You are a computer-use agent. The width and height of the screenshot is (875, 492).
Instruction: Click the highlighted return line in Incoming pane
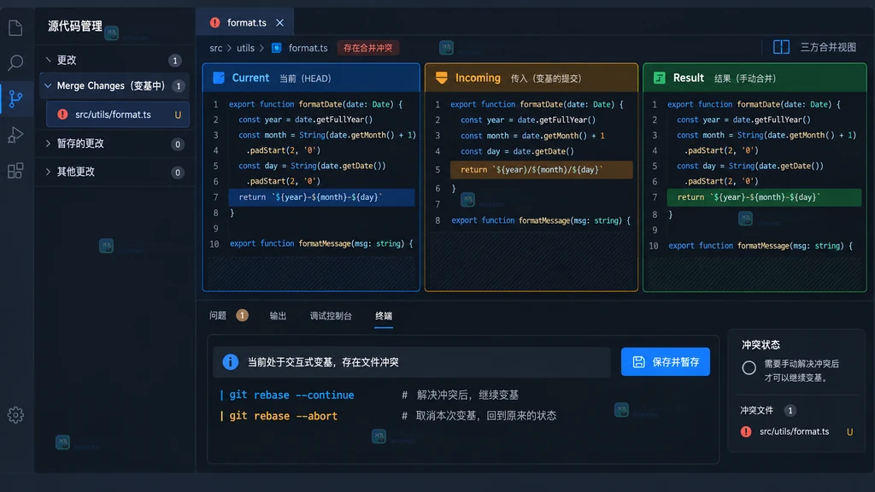coord(541,170)
